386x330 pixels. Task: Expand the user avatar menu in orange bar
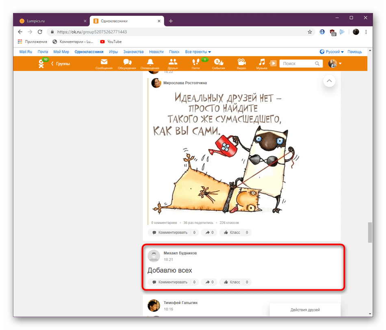point(335,63)
